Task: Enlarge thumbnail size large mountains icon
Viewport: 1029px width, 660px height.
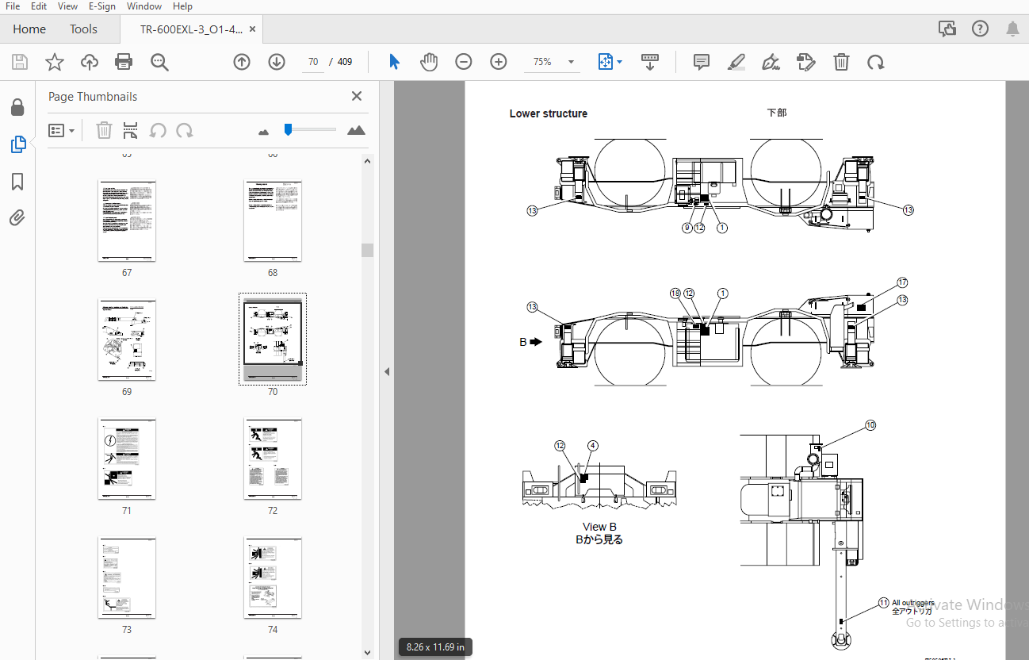Action: (x=357, y=130)
